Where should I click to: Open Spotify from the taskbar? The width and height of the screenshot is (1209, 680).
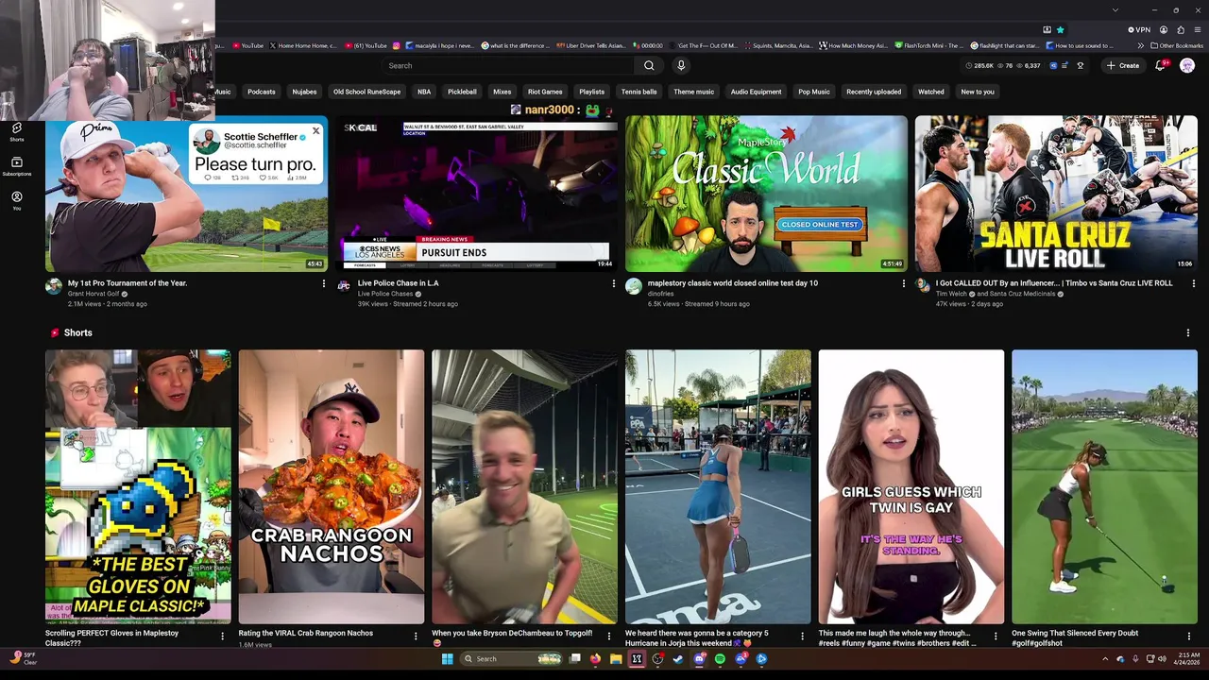[x=720, y=658]
